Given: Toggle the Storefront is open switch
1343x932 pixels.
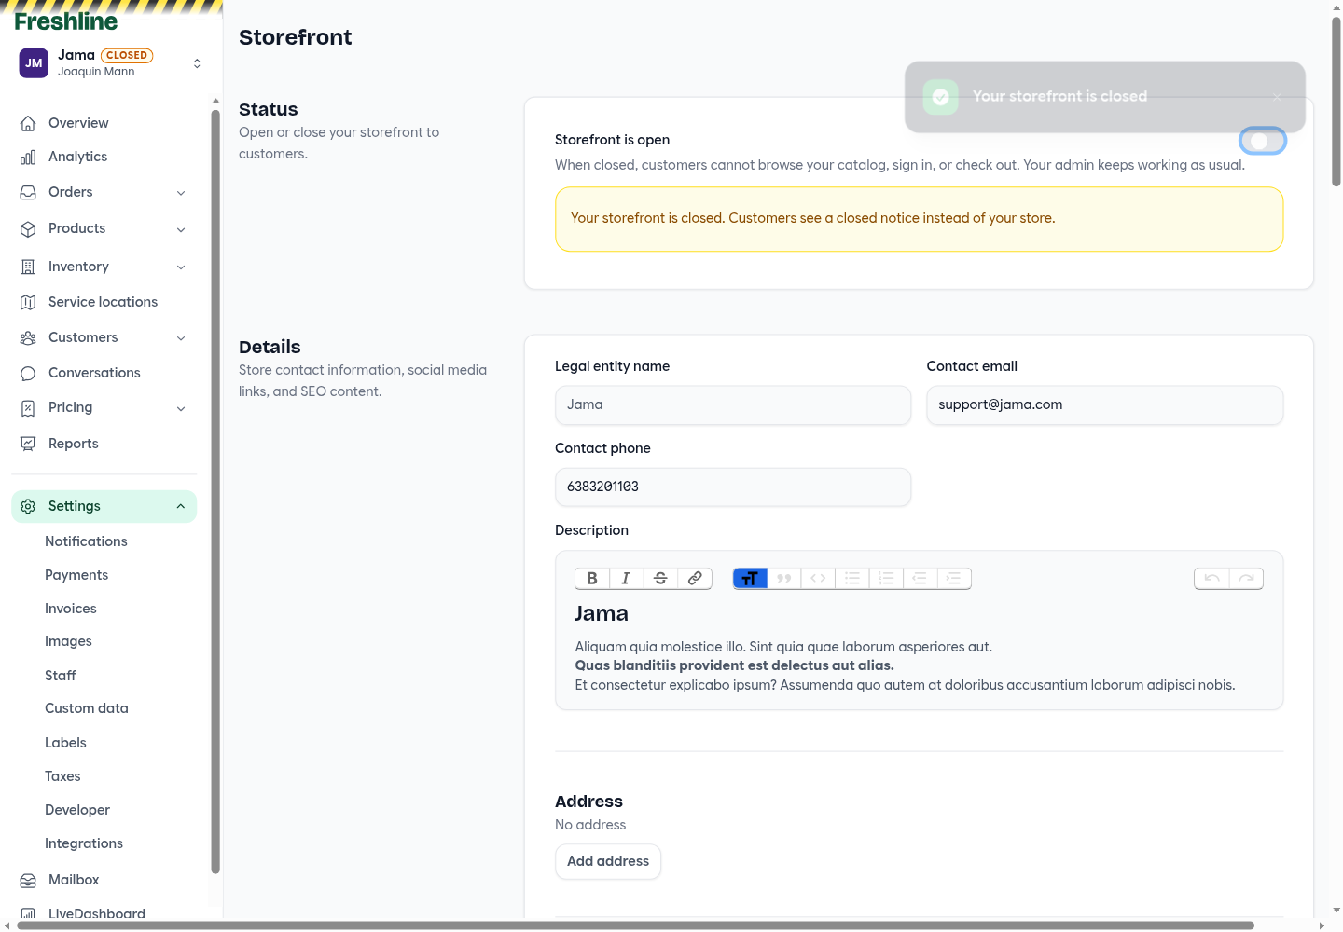Looking at the screenshot, I should [x=1263, y=141].
